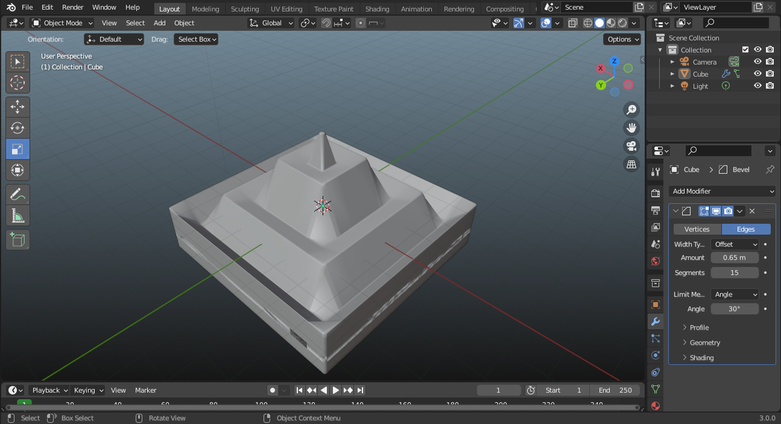The image size is (781, 424).
Task: Set bevel affect to Edges
Action: point(746,229)
